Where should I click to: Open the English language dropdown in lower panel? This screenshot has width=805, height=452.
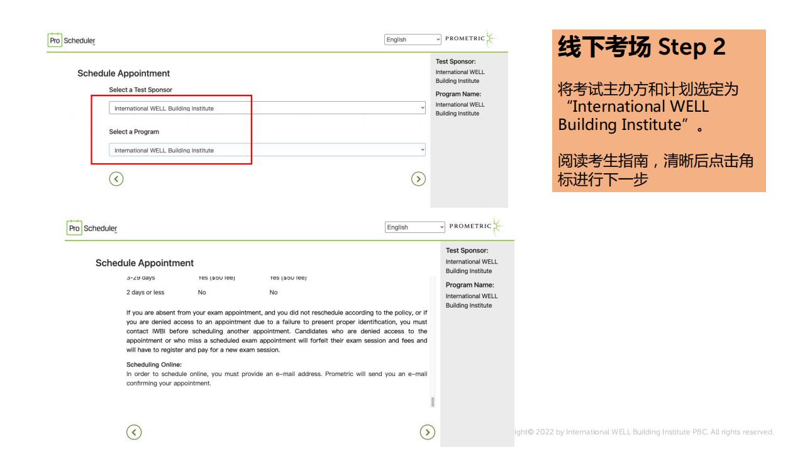point(414,227)
